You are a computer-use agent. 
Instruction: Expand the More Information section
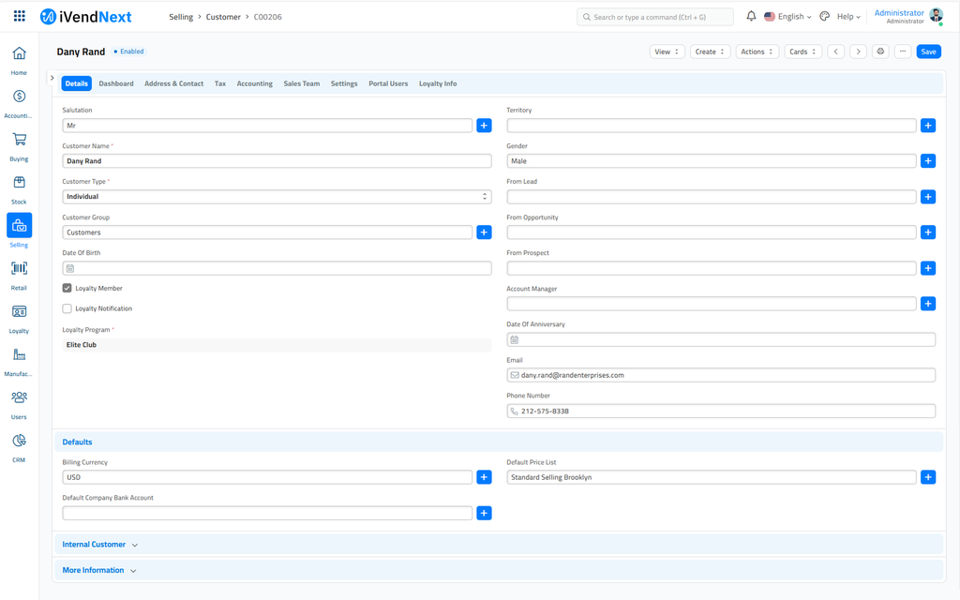coord(98,570)
